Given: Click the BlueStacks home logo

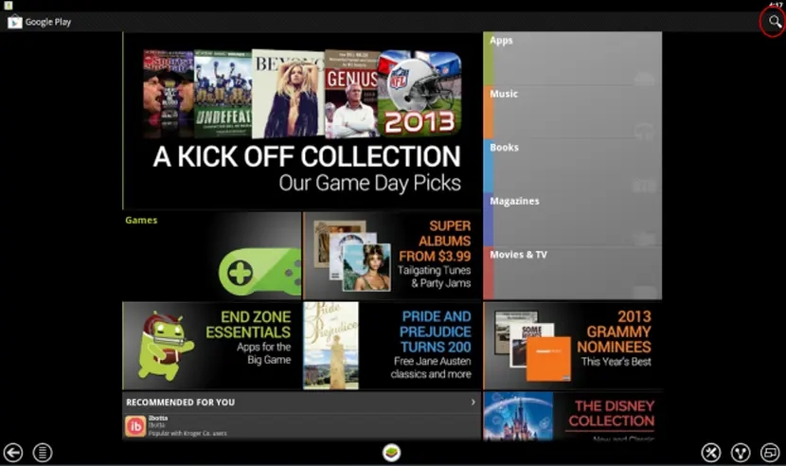Looking at the screenshot, I should (x=391, y=453).
